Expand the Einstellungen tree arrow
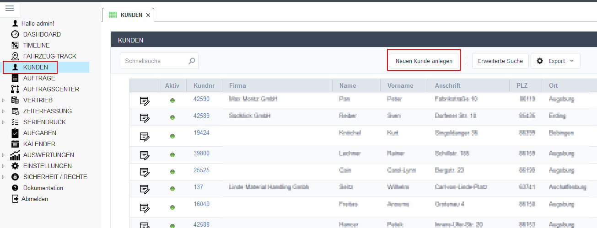The width and height of the screenshot is (597, 228). 4,166
